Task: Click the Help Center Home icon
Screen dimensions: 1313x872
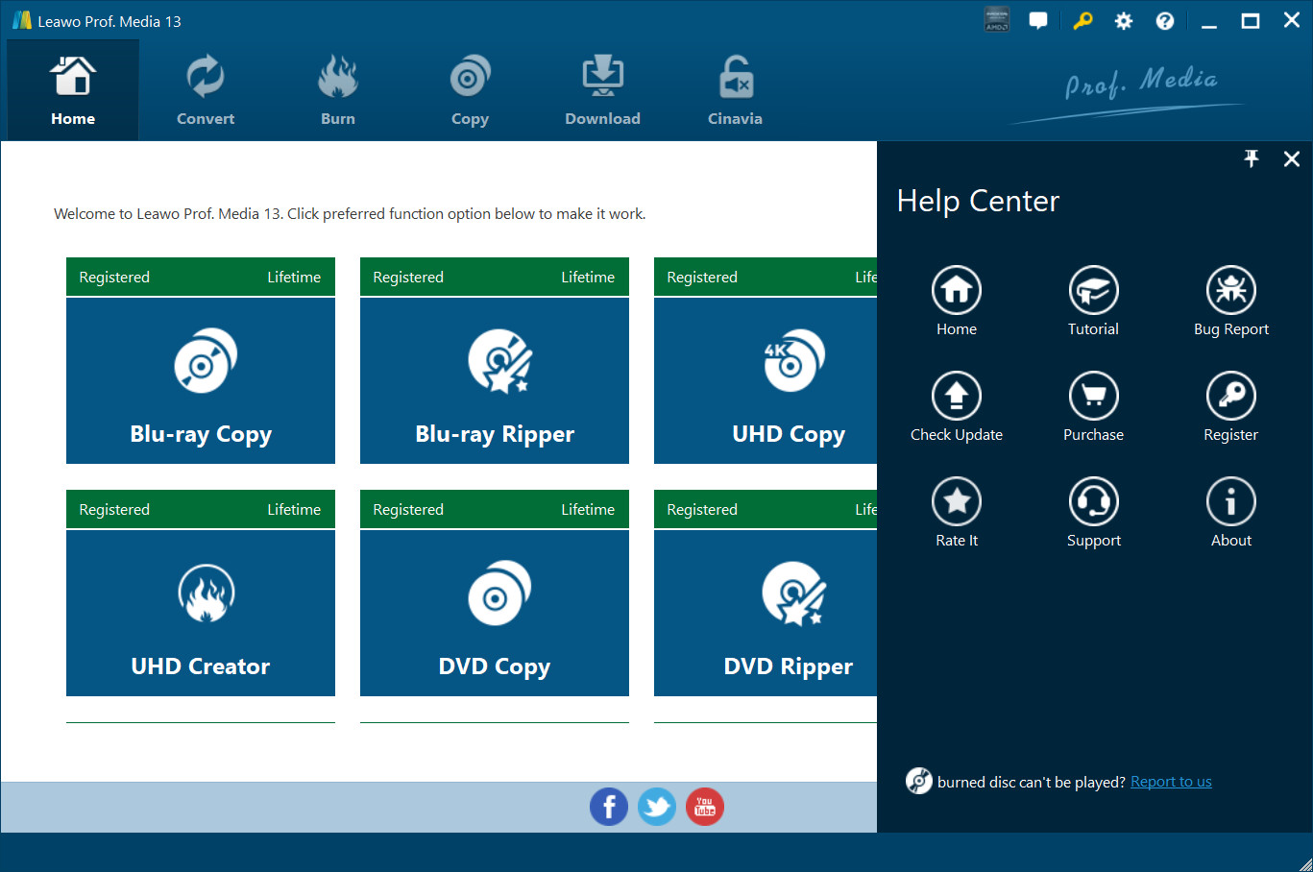Action: pyautogui.click(x=956, y=290)
